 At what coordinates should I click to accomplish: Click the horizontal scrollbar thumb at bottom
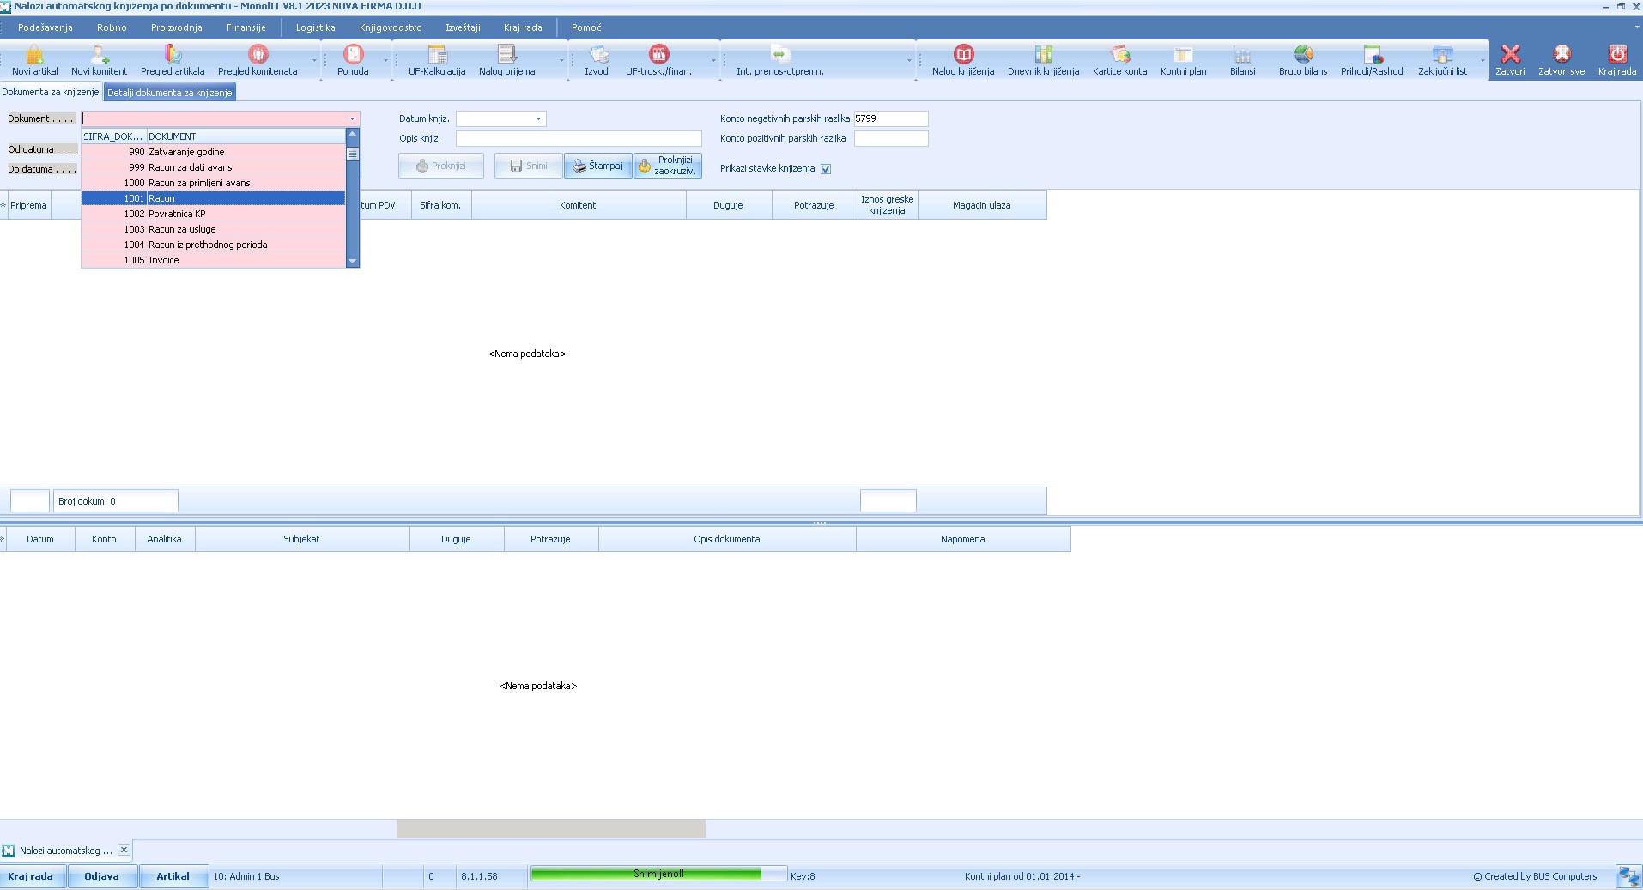(550, 828)
